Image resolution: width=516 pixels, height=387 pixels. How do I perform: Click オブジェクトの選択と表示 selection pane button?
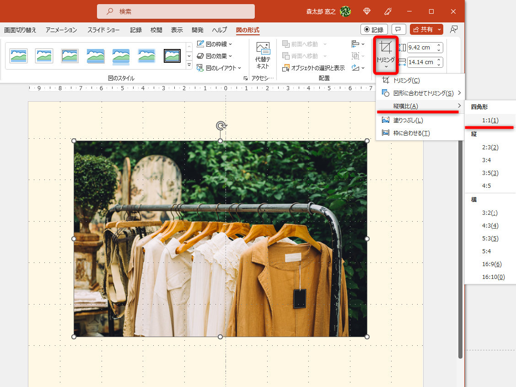[x=314, y=68]
